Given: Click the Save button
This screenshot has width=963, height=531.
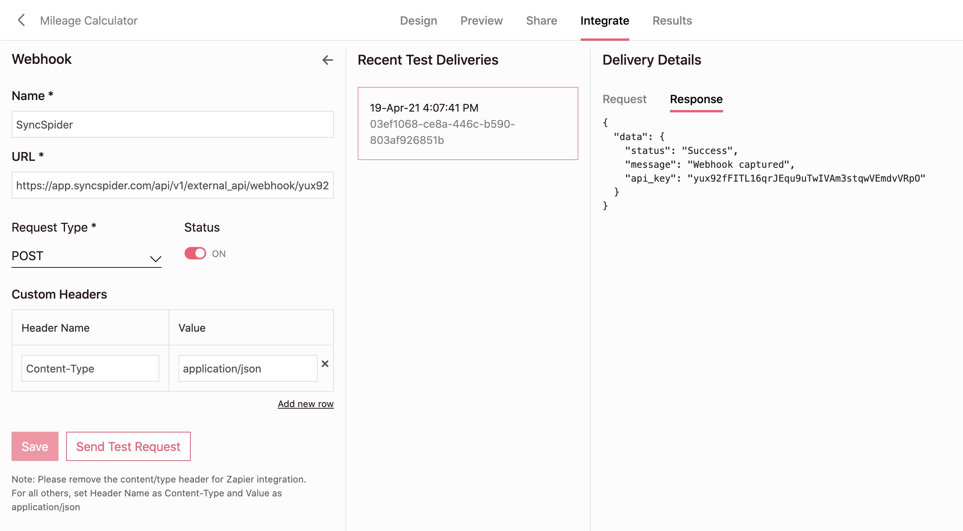Looking at the screenshot, I should coord(35,446).
